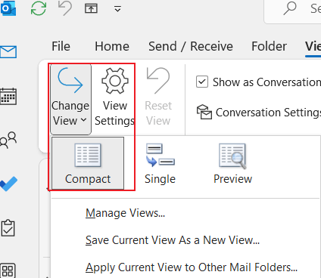This screenshot has width=321, height=278.
Task: Open the People contacts module in sidebar
Action: coord(8,139)
